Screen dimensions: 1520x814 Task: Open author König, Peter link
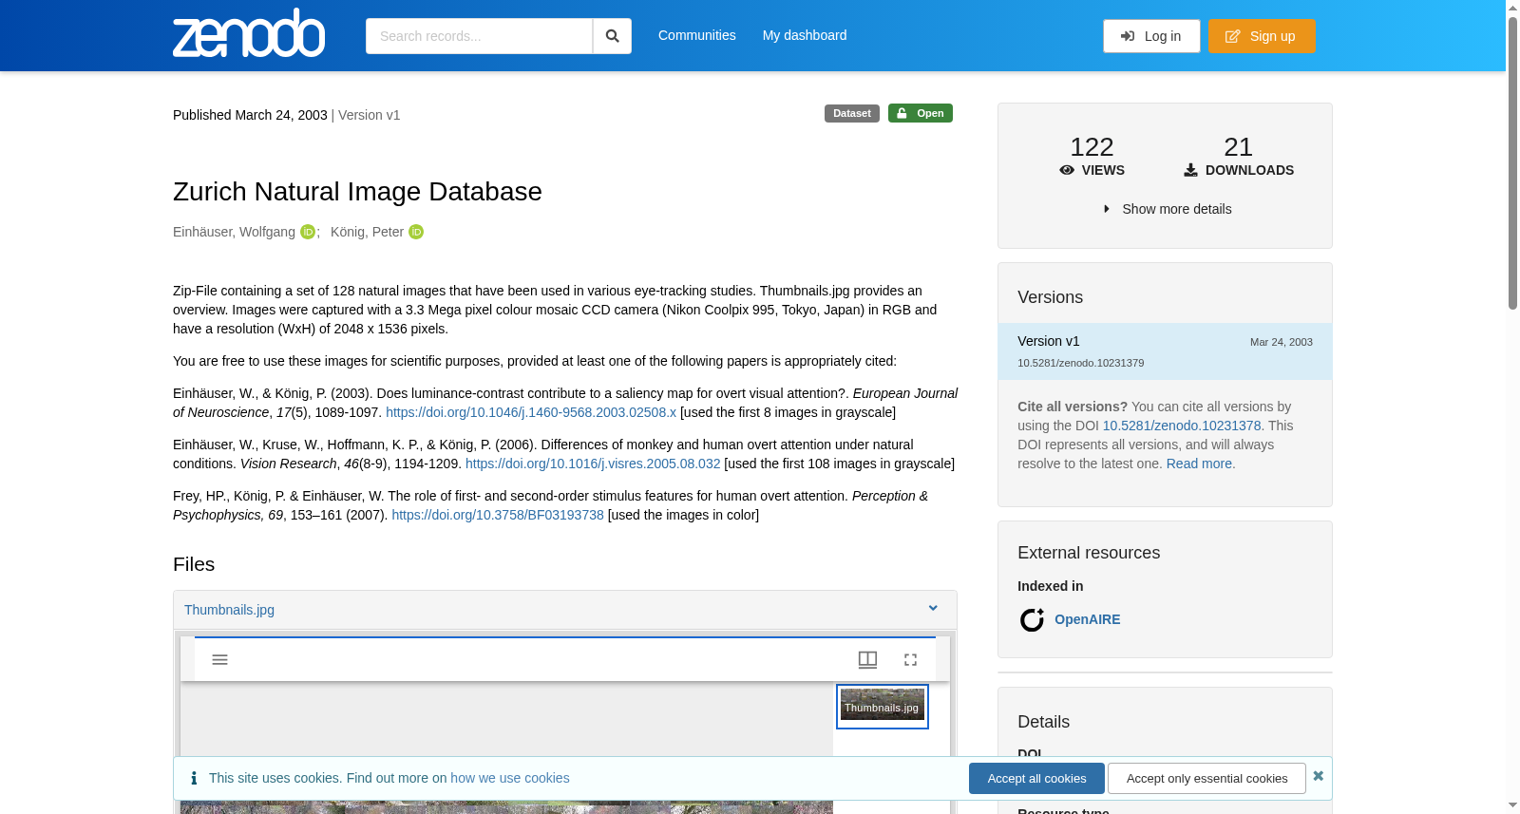(x=367, y=232)
